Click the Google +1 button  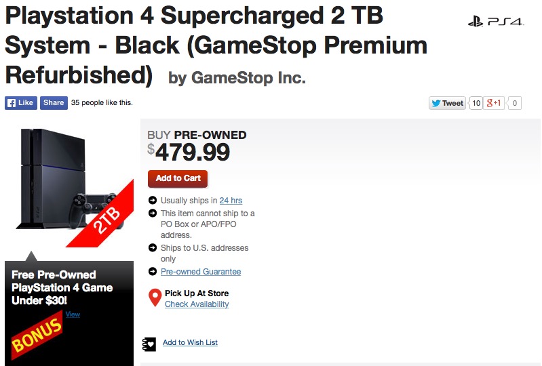tap(495, 103)
